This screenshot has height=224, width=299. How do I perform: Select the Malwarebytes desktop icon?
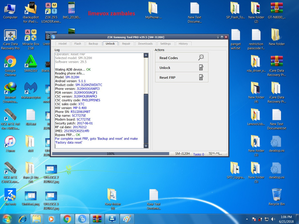(x=31, y=91)
